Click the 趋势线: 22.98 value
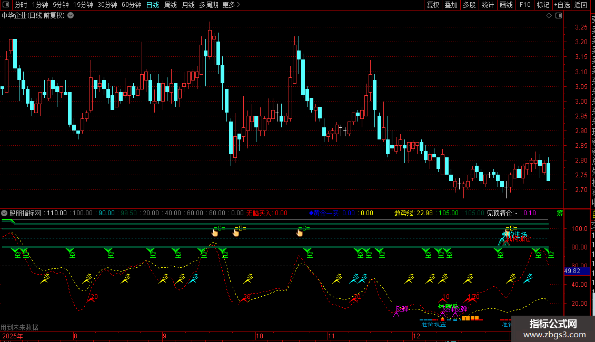The width and height of the screenshot is (595, 342). pyautogui.click(x=413, y=213)
